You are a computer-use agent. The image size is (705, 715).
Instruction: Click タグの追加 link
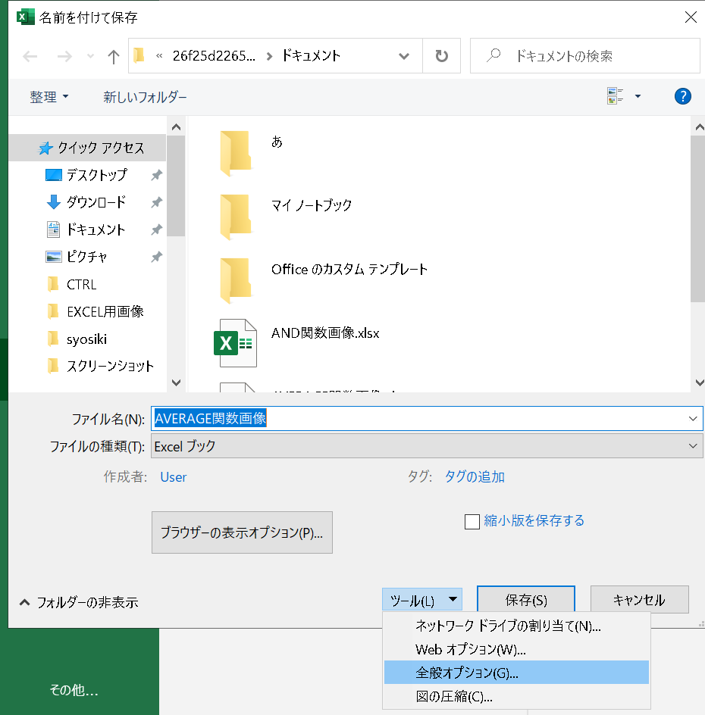pos(475,476)
